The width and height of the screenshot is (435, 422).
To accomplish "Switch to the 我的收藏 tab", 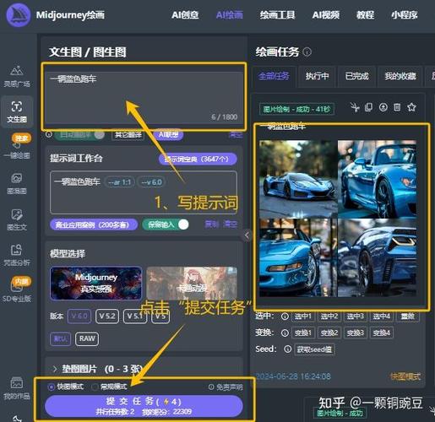I will click(x=400, y=76).
